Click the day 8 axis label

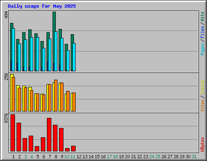(56, 157)
